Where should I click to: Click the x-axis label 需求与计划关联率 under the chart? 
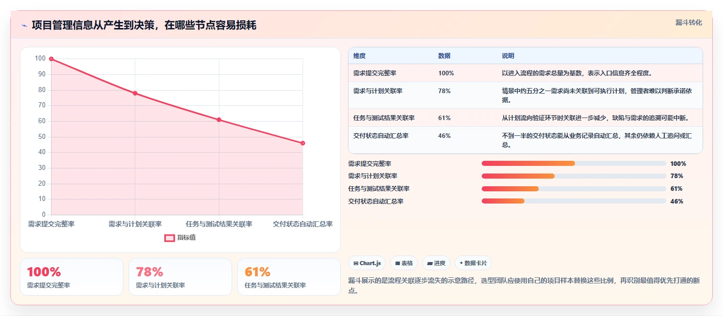click(x=135, y=224)
